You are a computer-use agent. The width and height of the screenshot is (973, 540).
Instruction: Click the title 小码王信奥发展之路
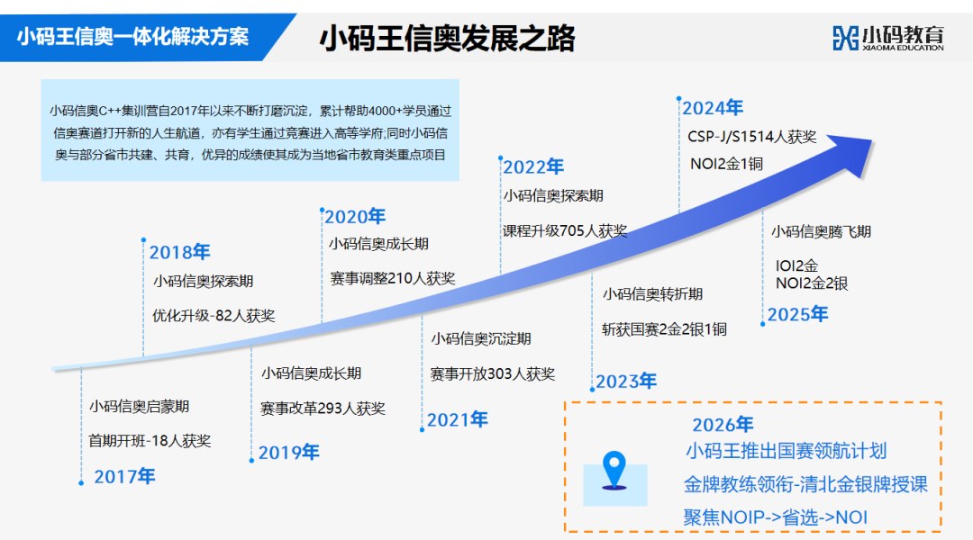[448, 39]
